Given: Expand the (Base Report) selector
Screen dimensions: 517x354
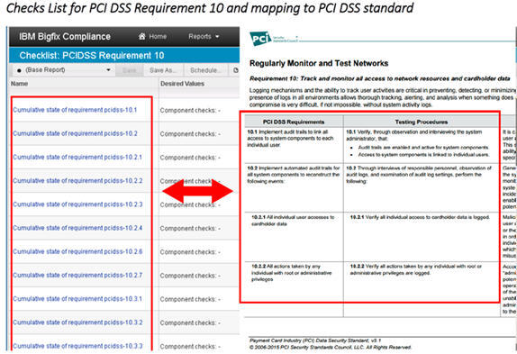Looking at the screenshot, I should pos(64,70).
